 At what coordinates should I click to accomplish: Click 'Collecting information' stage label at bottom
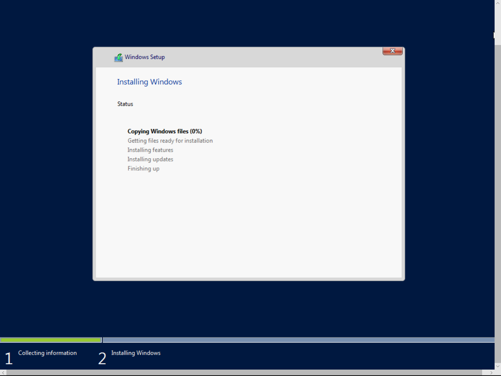[47, 353]
